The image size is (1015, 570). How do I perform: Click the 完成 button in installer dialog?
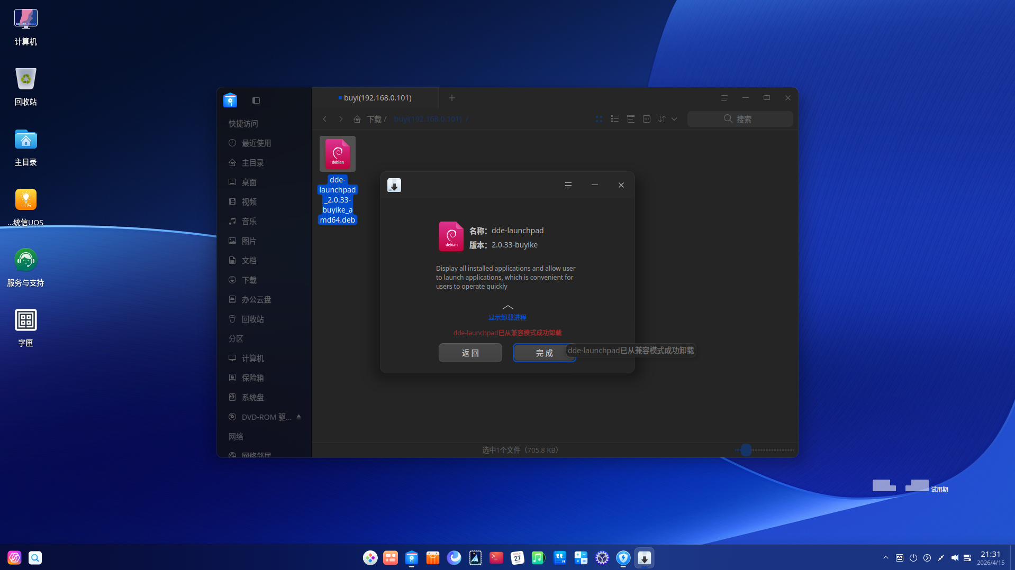(x=543, y=353)
